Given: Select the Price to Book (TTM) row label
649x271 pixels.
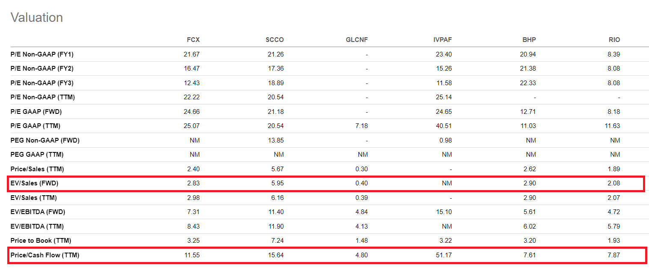Looking at the screenshot, I should pos(41,241).
